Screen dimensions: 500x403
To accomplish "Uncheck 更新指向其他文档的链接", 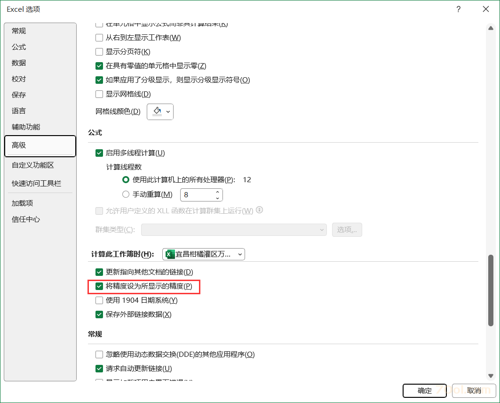I will (x=99, y=272).
